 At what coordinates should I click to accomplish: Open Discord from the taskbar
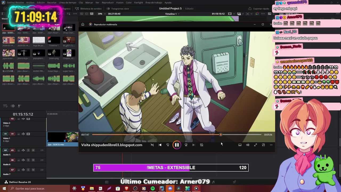tap(170, 189)
